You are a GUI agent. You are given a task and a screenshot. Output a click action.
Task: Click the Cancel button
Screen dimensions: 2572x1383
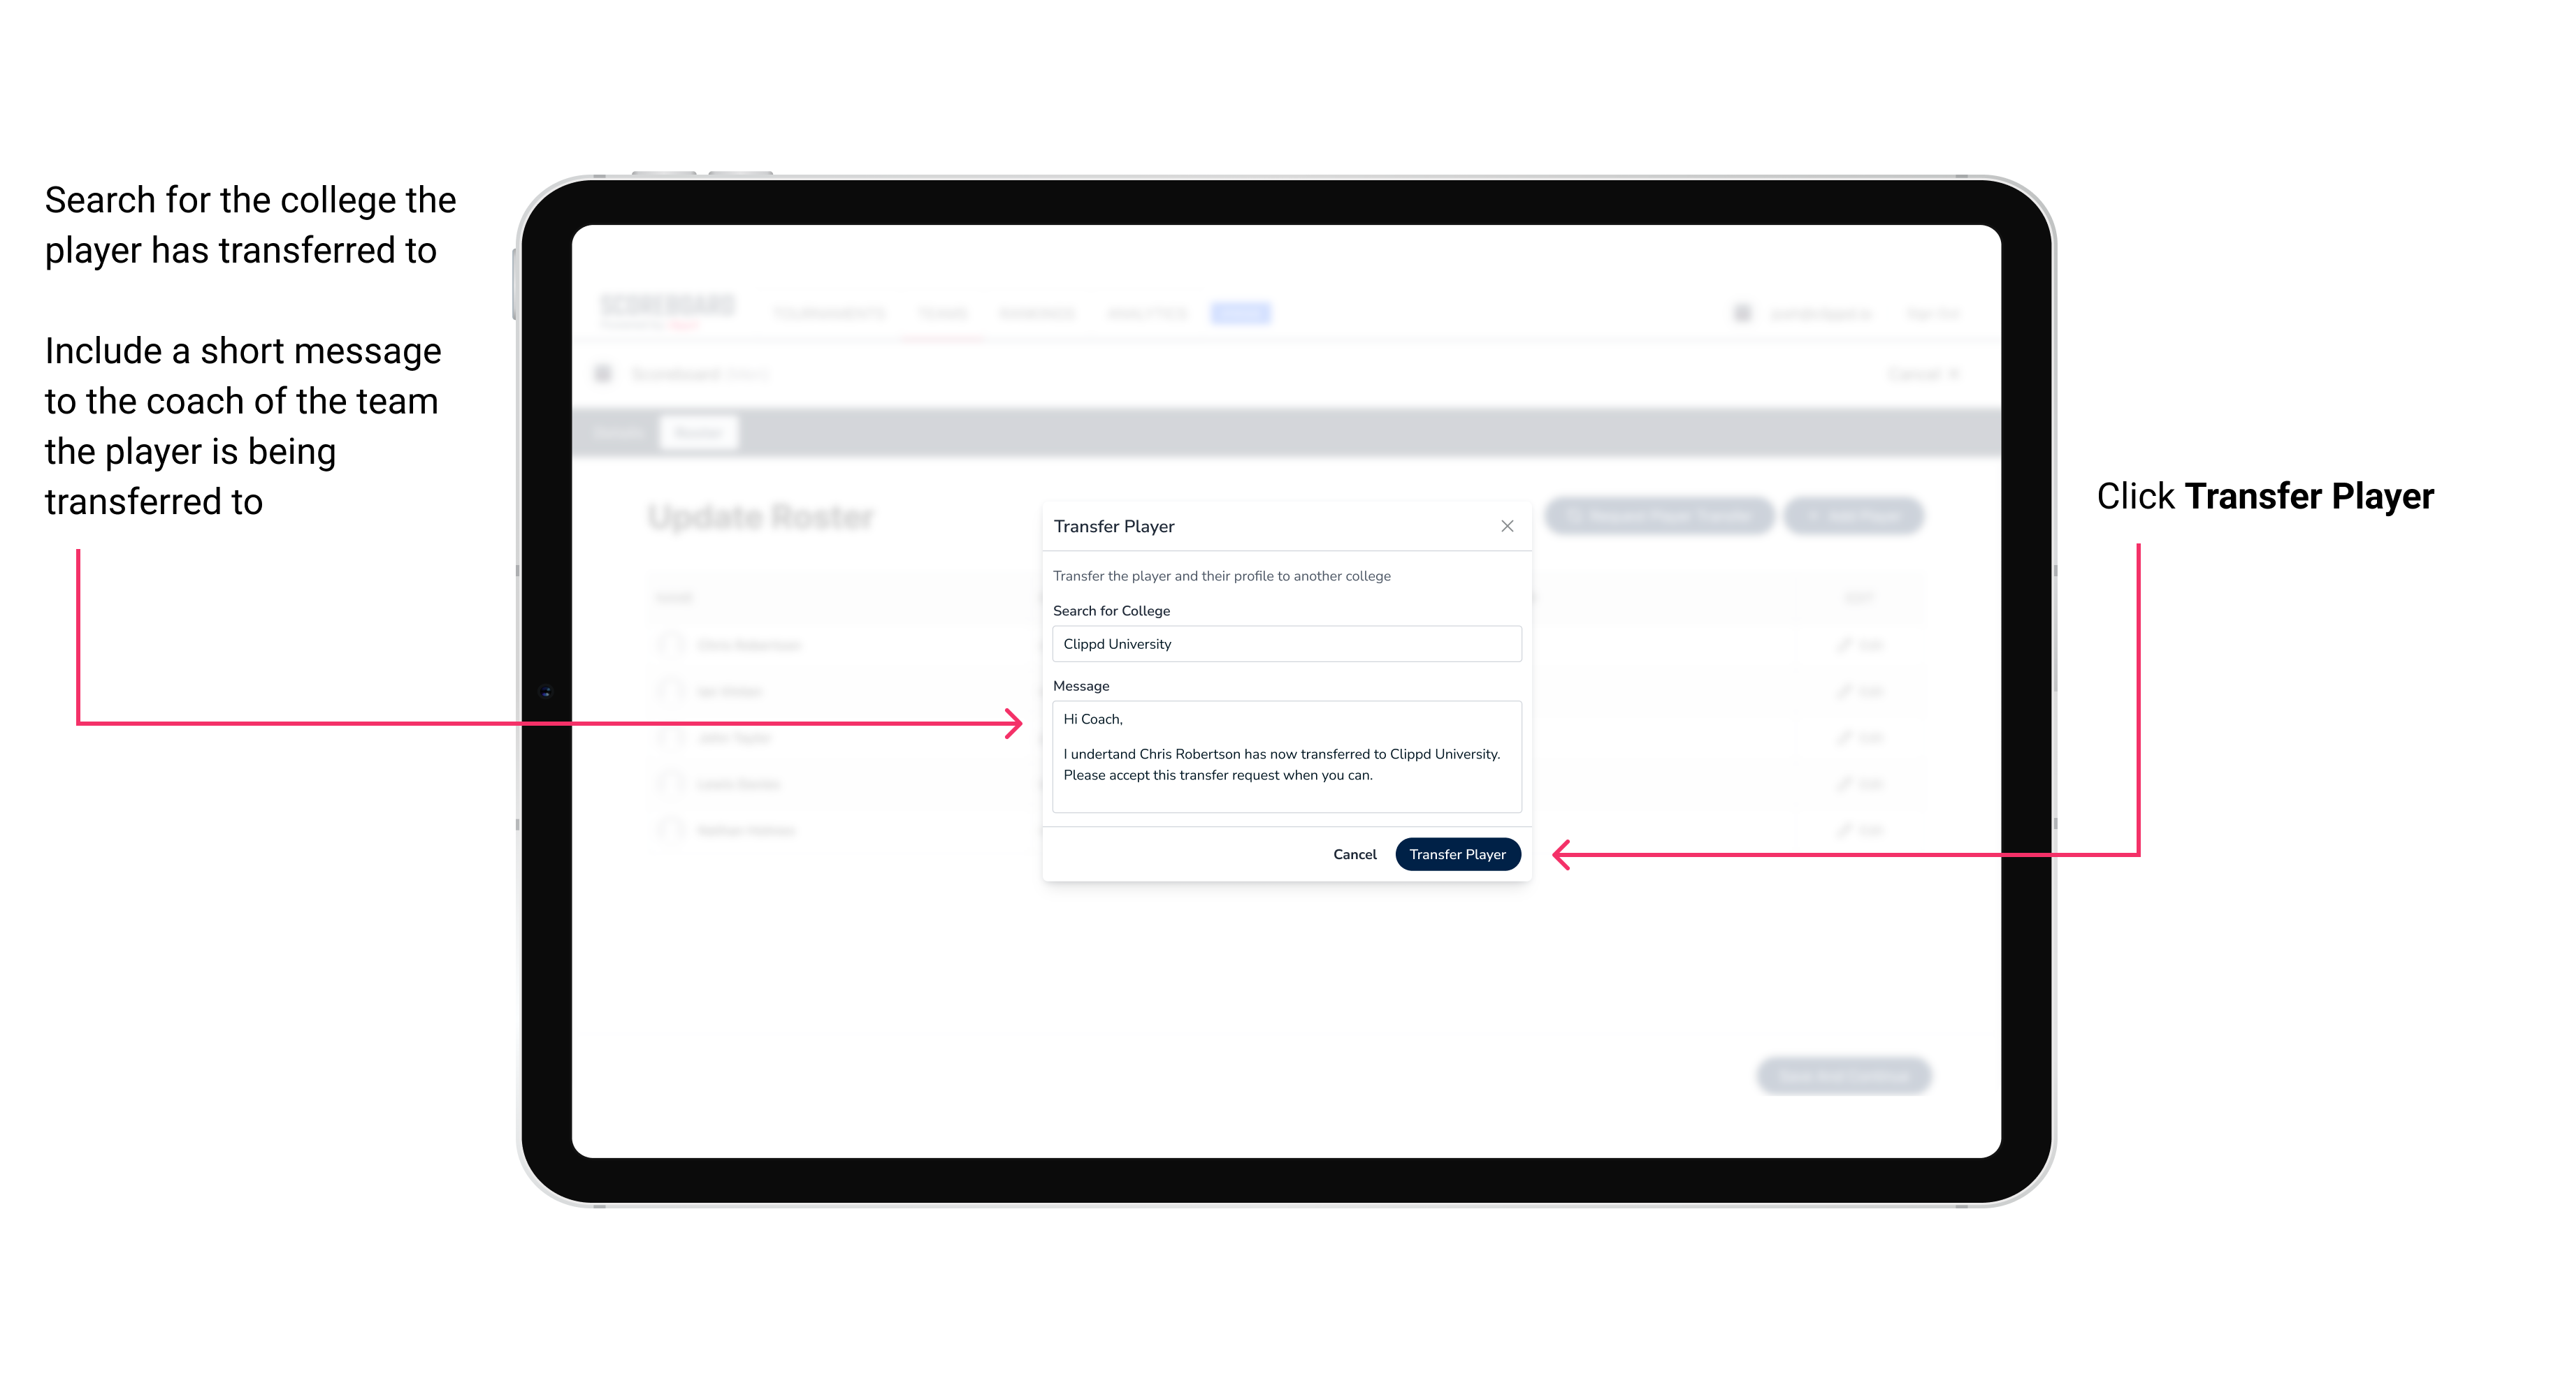pos(1357,854)
